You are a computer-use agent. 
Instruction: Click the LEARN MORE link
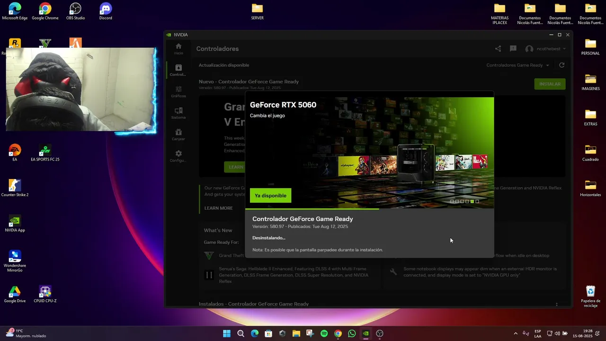[x=218, y=208]
